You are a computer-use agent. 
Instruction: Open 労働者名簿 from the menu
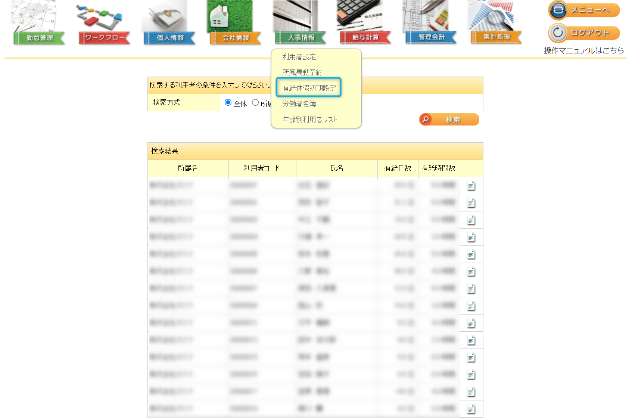pyautogui.click(x=299, y=104)
